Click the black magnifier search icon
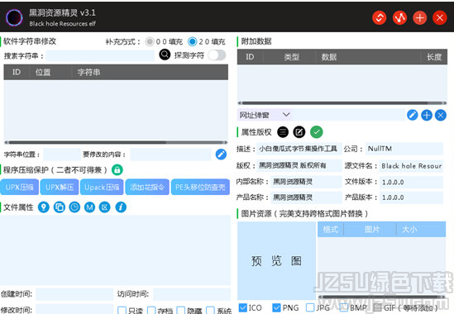The width and height of the screenshot is (454, 314). click(165, 55)
